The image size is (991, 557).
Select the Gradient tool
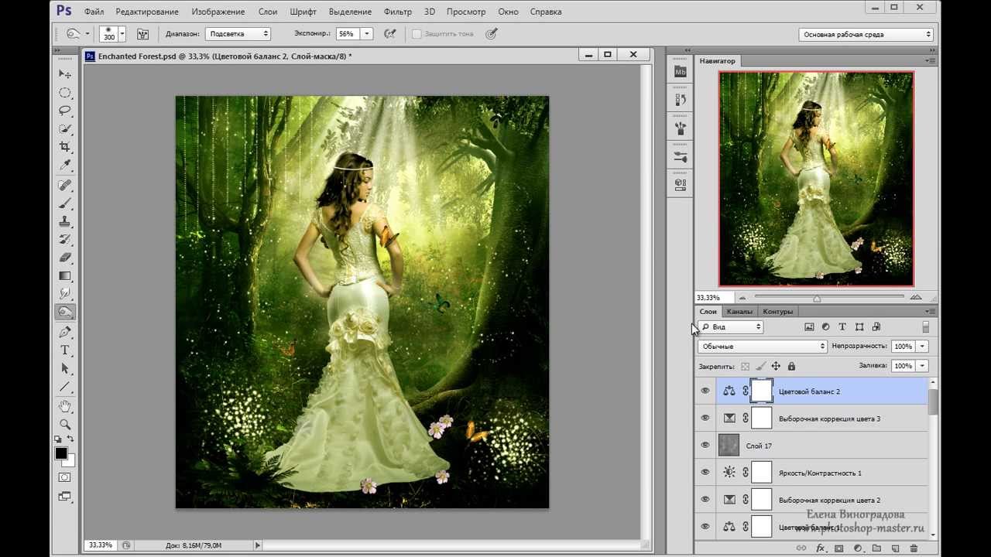pyautogui.click(x=65, y=276)
